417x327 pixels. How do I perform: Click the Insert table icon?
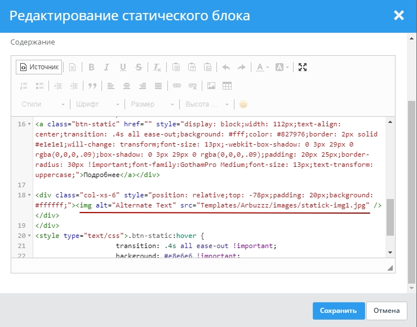(x=227, y=86)
